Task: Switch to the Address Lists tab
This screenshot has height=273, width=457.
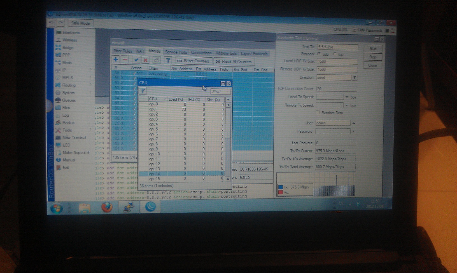Action: [226, 53]
